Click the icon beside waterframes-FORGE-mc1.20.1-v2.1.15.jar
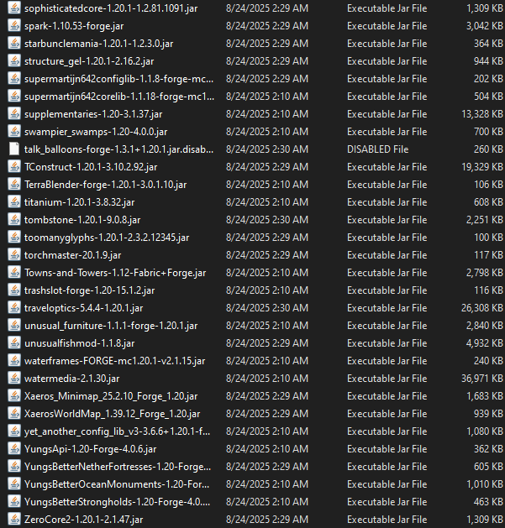The image size is (505, 528). (14, 361)
